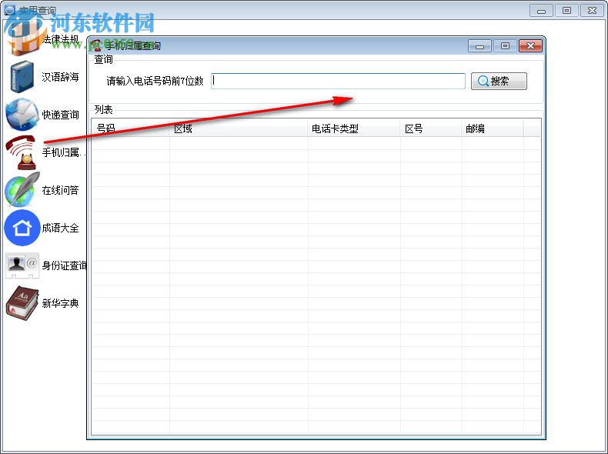Click the 区号 column header
Image resolution: width=608 pixels, height=454 pixels.
pyautogui.click(x=431, y=129)
